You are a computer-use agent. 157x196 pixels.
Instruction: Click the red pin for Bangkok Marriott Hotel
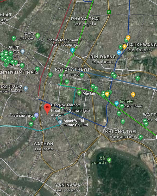point(47,109)
